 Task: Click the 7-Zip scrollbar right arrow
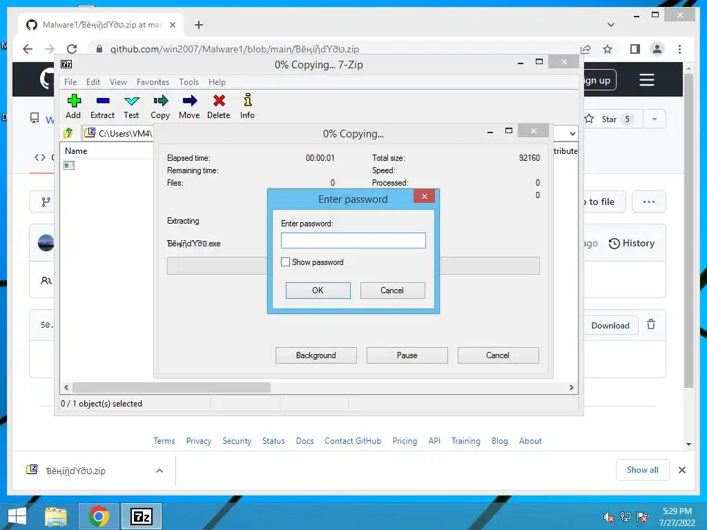click(x=571, y=388)
